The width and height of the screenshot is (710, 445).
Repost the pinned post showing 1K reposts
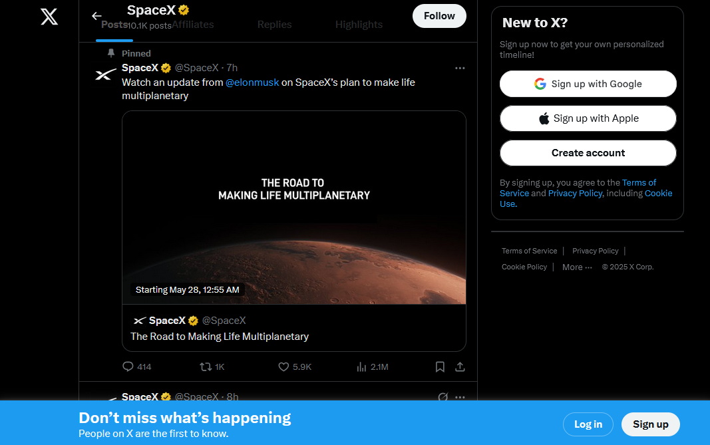[212, 367]
